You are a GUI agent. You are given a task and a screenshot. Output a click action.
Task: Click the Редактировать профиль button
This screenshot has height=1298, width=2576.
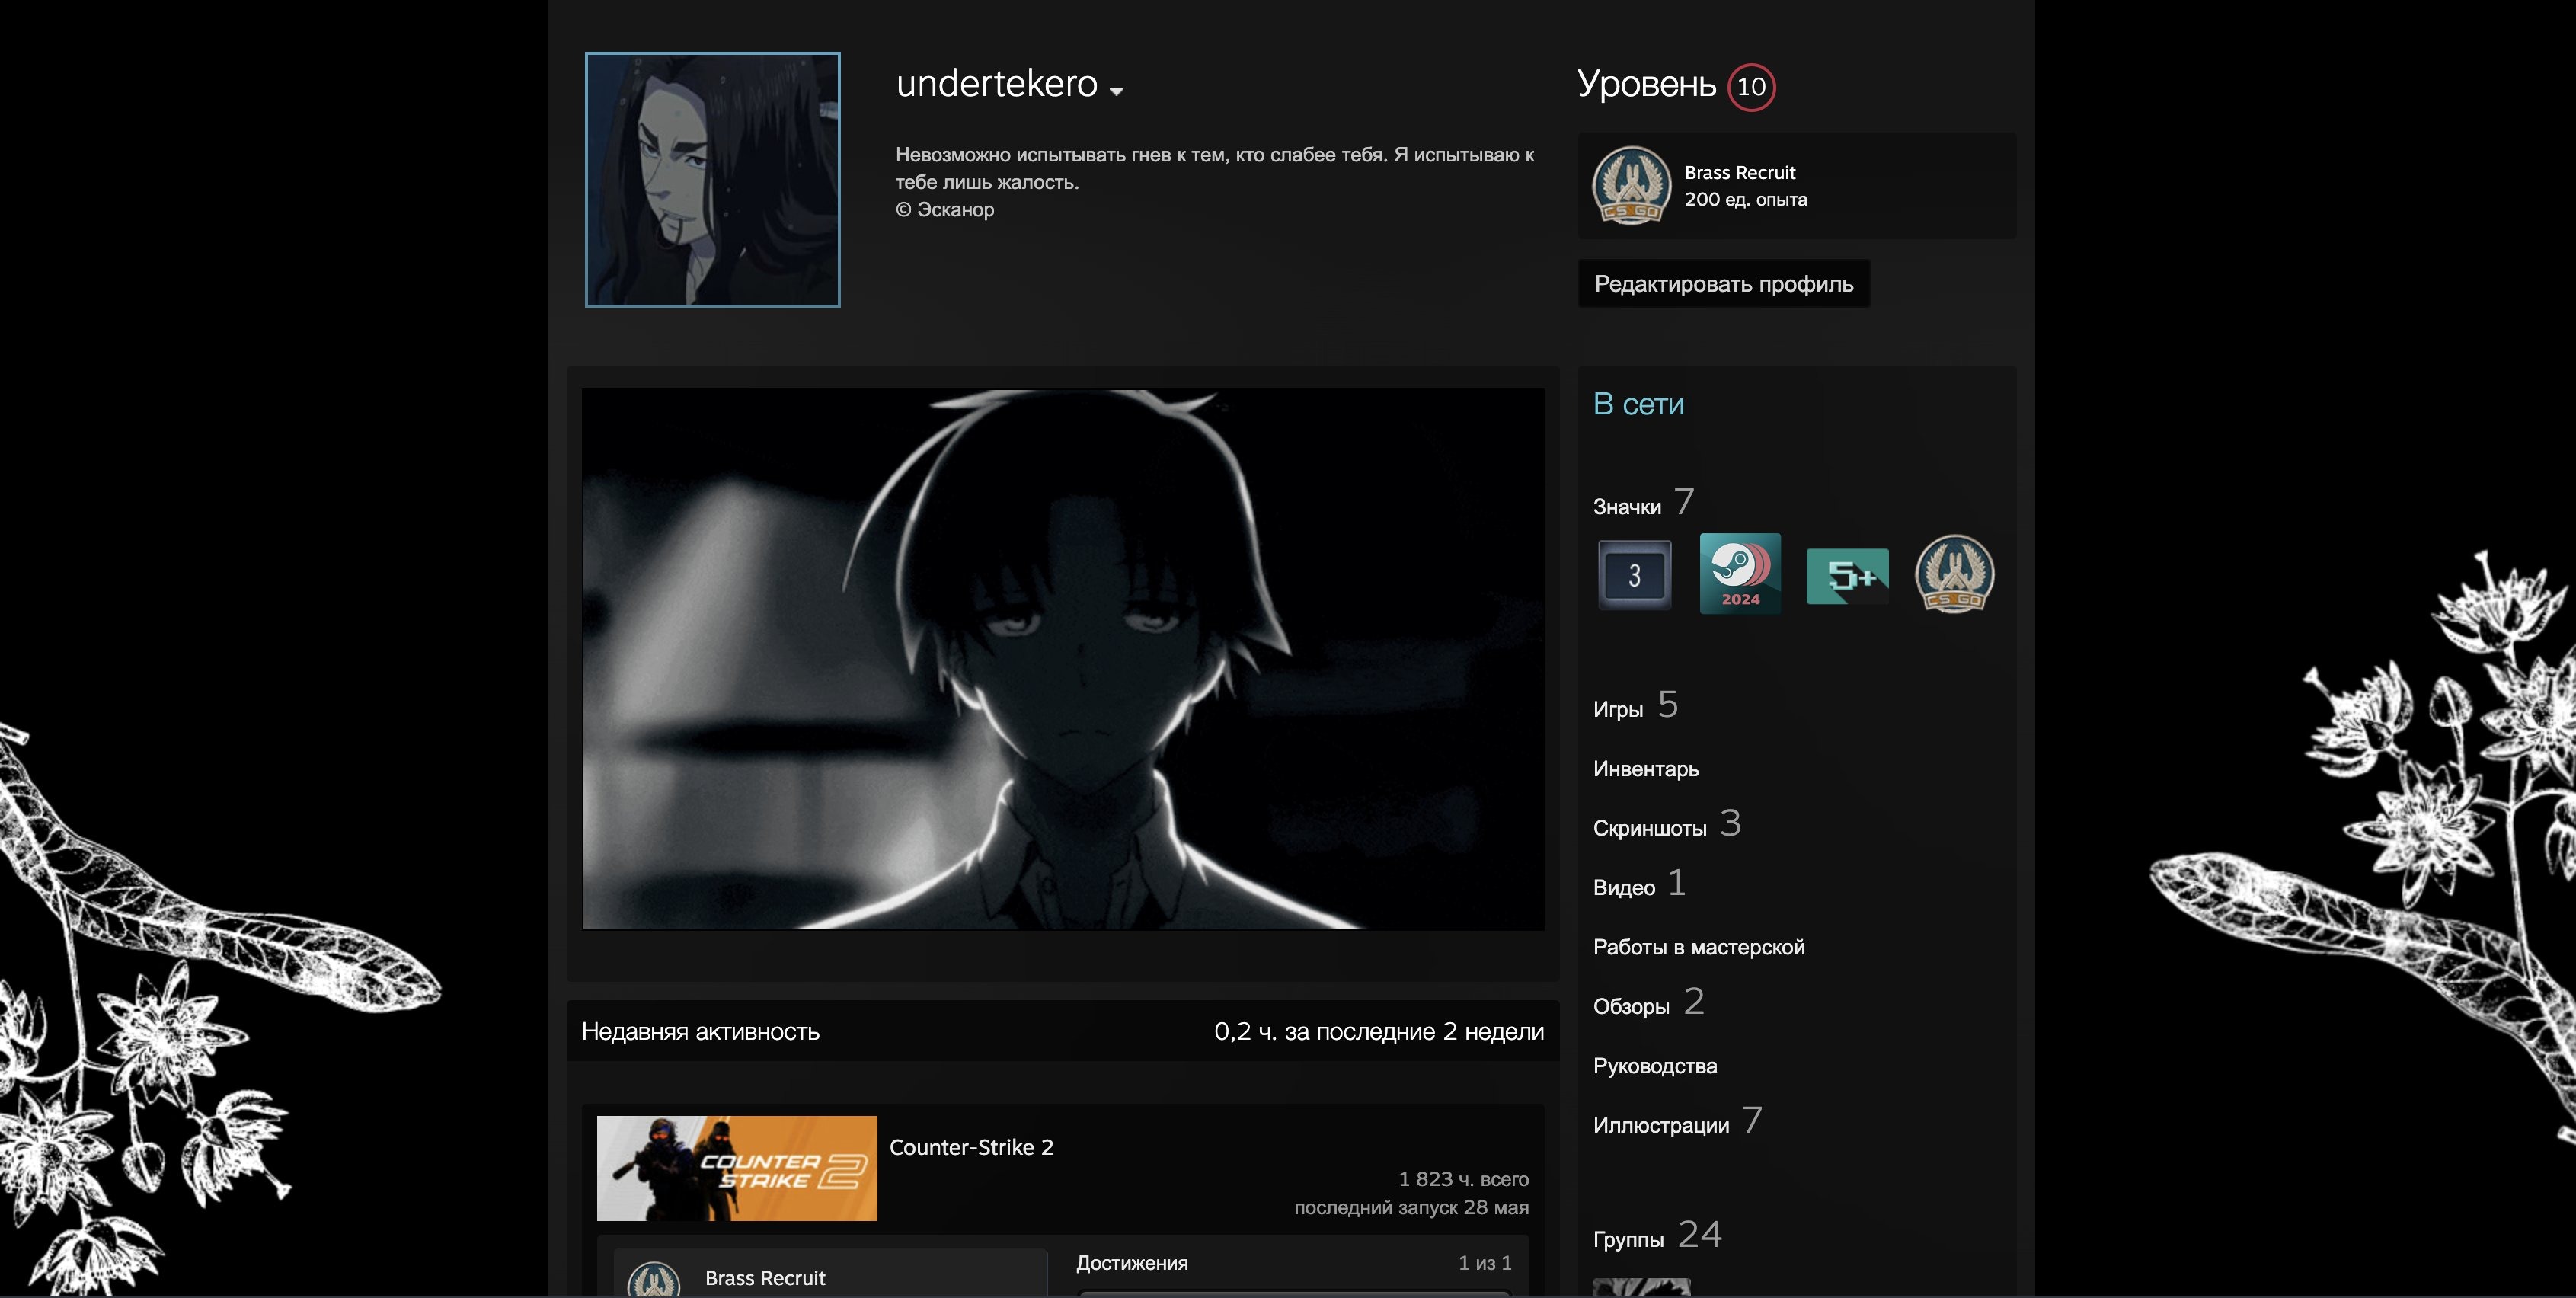click(x=1723, y=284)
